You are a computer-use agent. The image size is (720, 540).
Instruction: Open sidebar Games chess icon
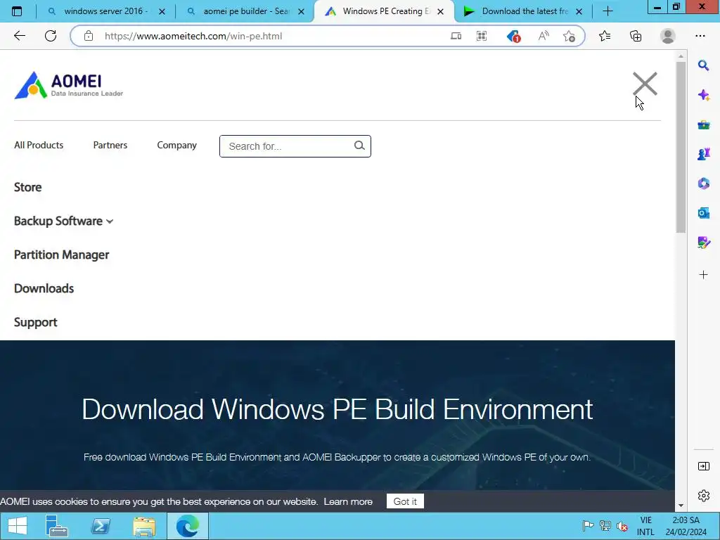coord(703,154)
